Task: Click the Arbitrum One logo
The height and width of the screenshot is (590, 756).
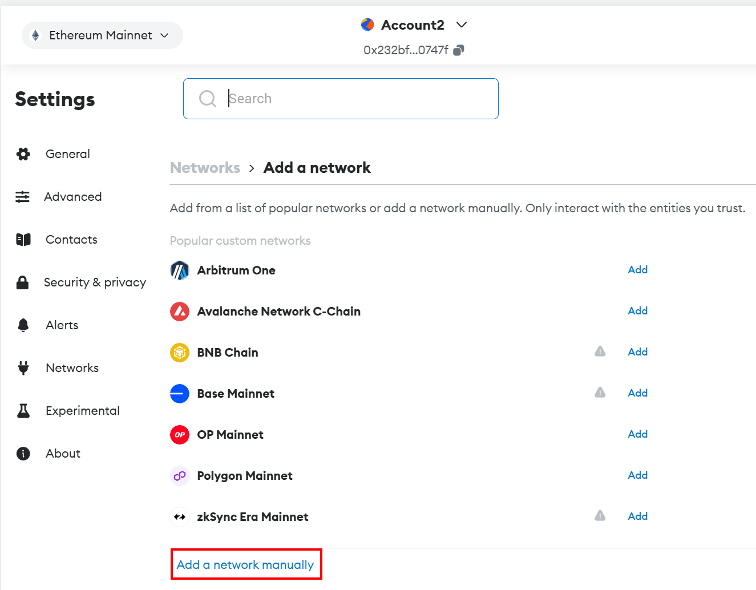Action: (180, 270)
